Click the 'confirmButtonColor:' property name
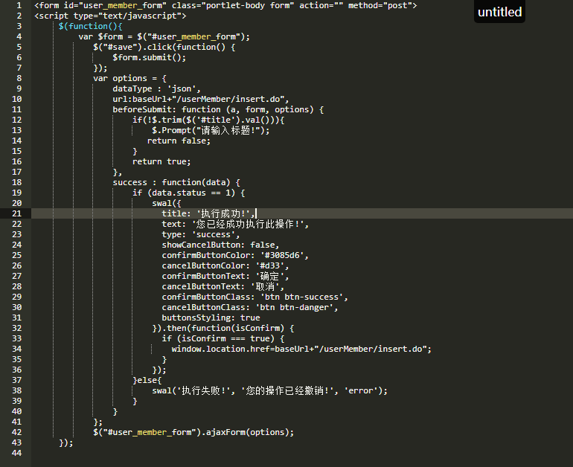 click(x=208, y=255)
